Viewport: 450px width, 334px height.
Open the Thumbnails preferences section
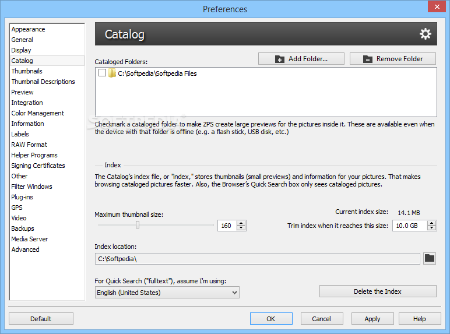tap(27, 71)
